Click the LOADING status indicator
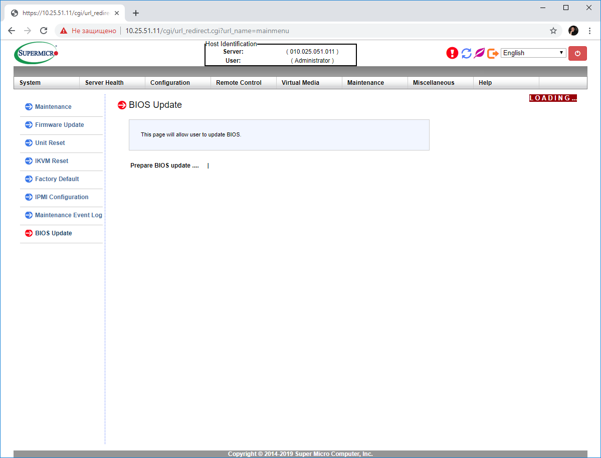The image size is (601, 458). 553,98
